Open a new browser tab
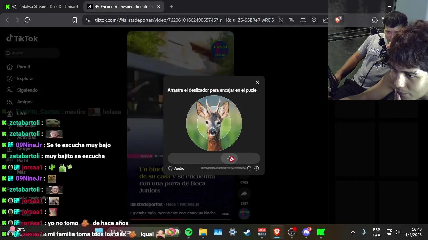Image resolution: width=428 pixels, height=240 pixels. 171,7
